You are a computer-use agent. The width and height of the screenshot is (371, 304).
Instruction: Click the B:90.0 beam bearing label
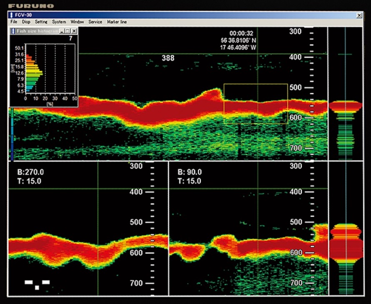tap(190, 172)
